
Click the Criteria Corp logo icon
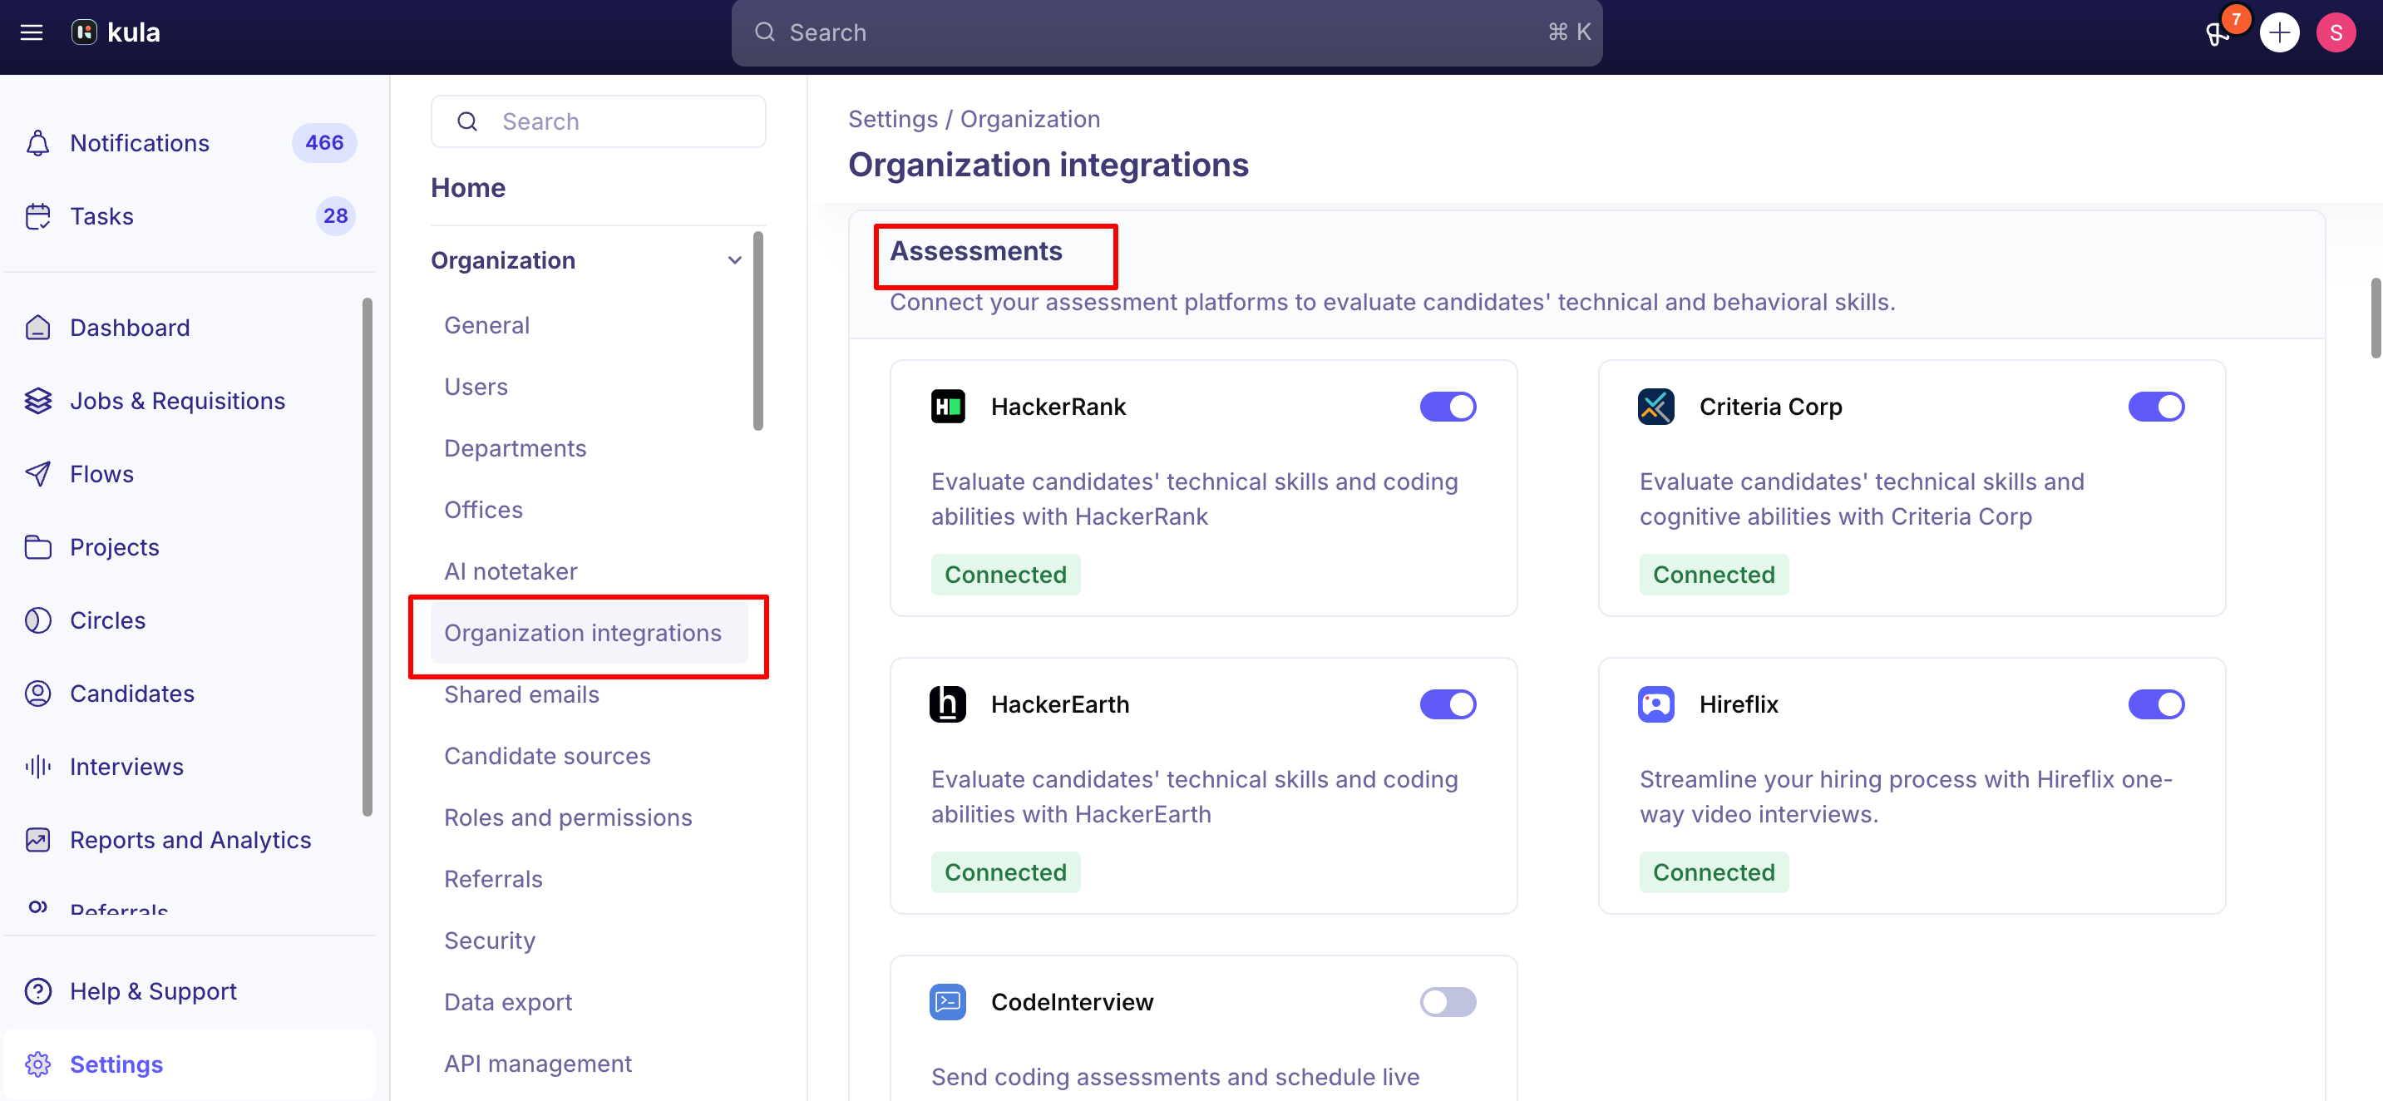click(1655, 407)
